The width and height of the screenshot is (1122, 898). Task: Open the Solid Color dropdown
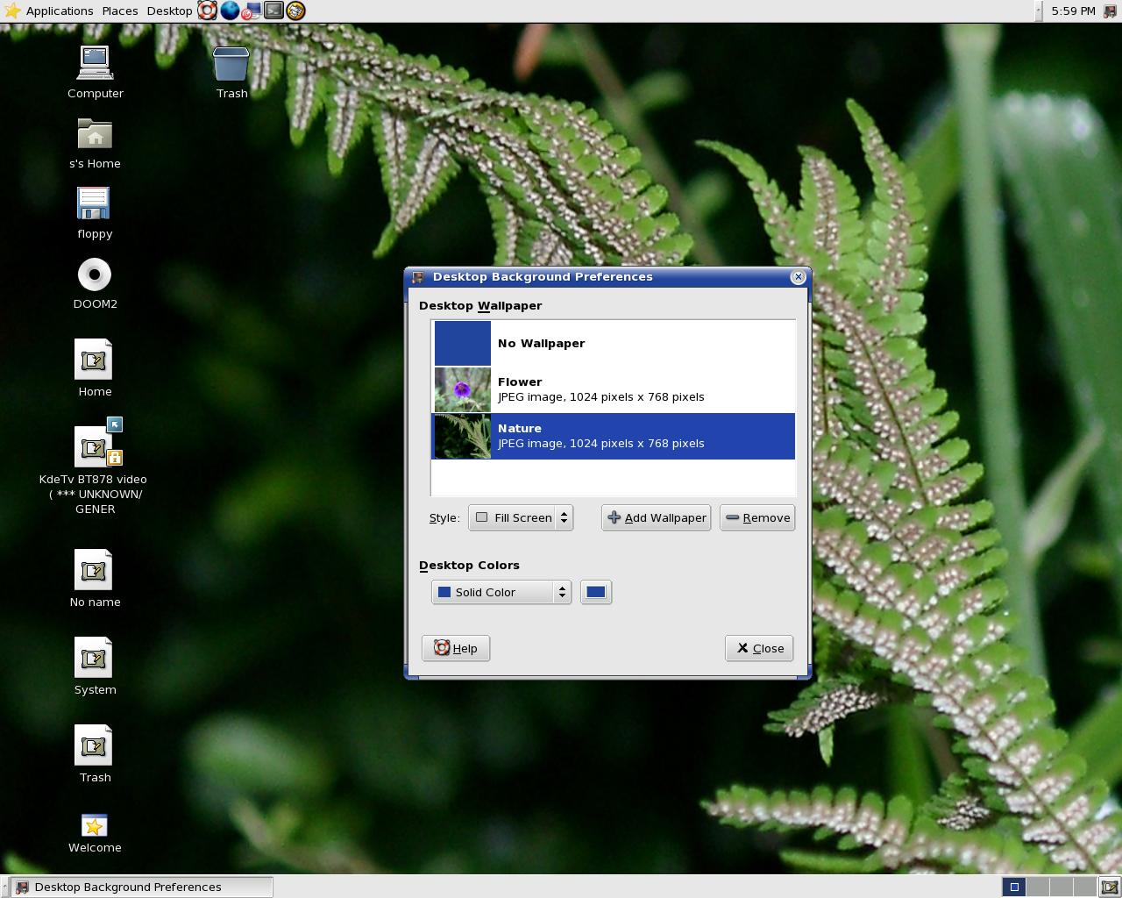[x=501, y=592]
